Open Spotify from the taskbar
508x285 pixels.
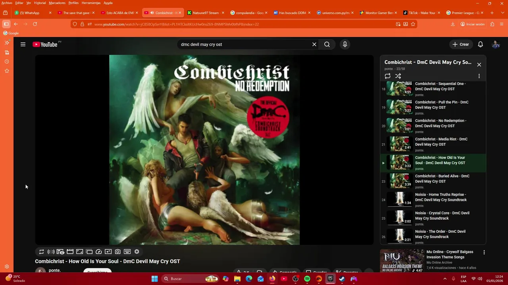click(x=307, y=279)
